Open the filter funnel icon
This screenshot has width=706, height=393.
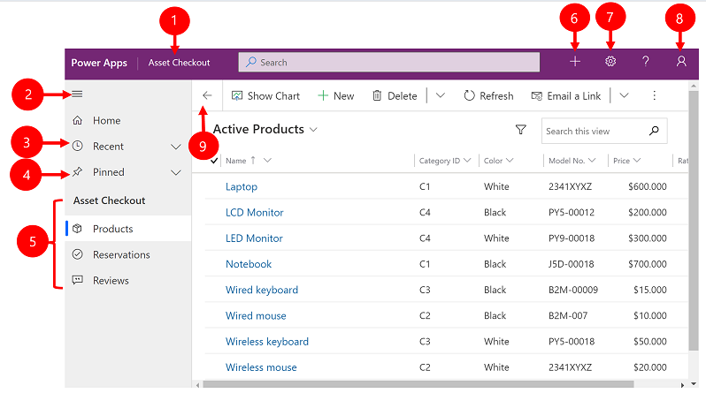click(x=521, y=130)
